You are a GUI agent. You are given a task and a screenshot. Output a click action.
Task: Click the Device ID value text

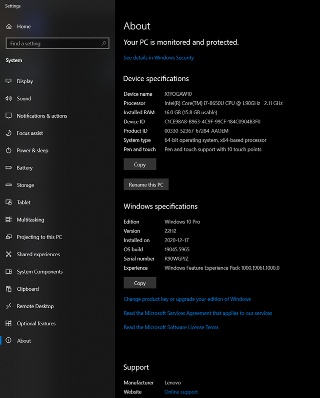point(212,122)
